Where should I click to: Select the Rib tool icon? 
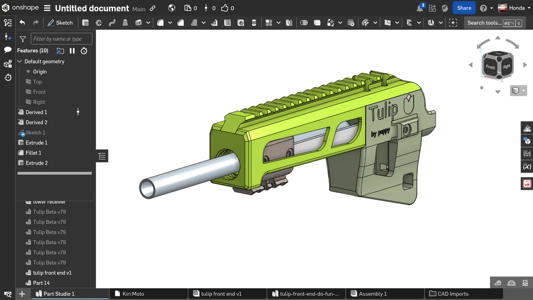[214, 23]
